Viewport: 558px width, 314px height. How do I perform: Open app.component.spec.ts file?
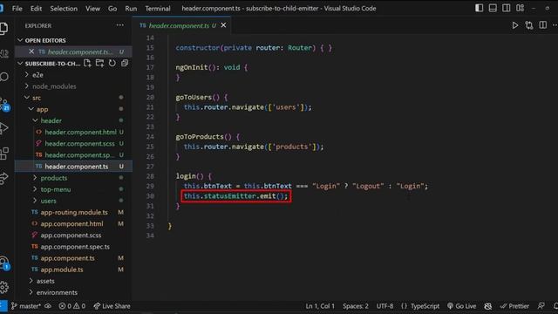(x=75, y=246)
